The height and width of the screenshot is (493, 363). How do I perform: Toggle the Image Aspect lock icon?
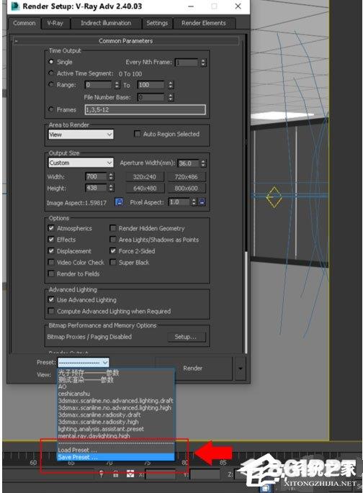coord(119,202)
